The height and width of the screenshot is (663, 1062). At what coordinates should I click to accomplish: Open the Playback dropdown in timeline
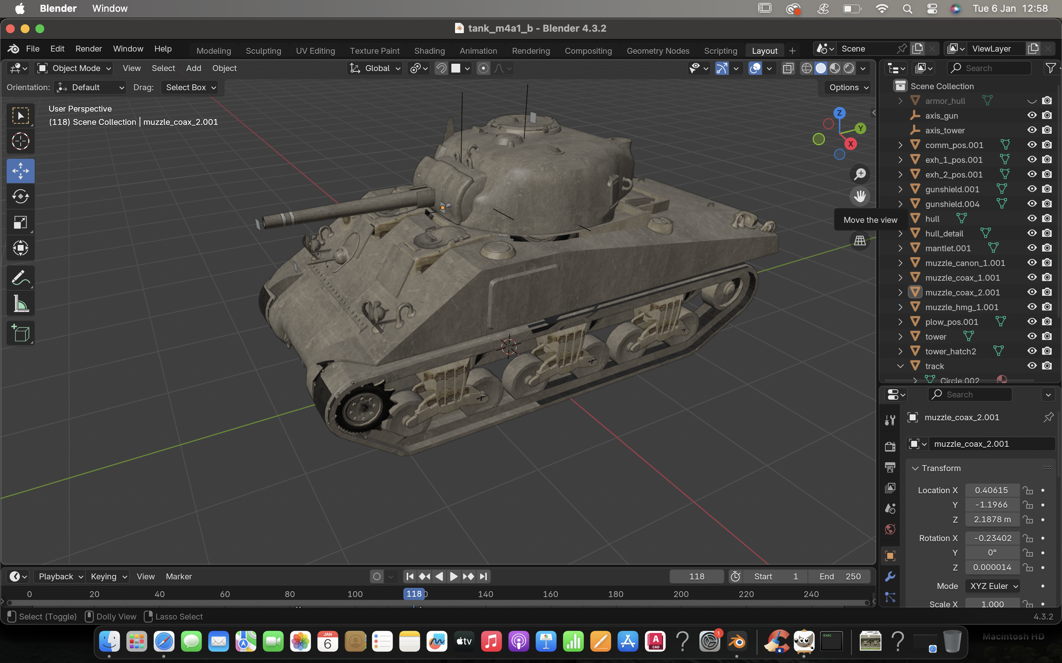[59, 576]
